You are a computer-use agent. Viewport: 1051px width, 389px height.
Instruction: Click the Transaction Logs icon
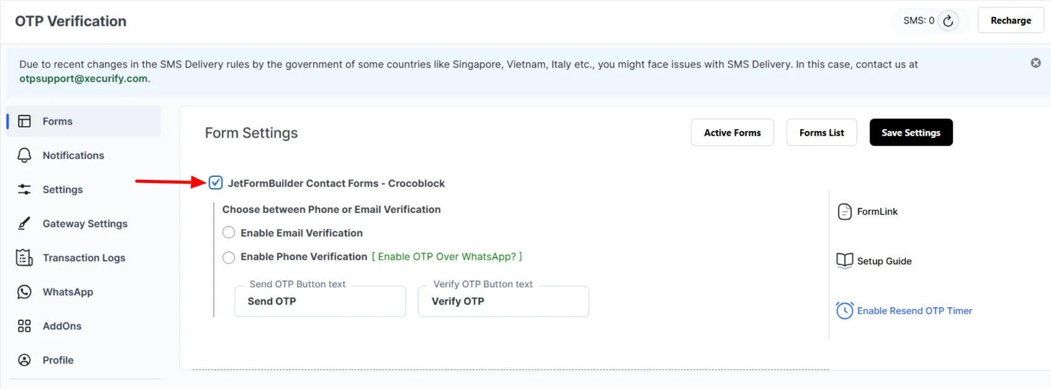(x=24, y=257)
